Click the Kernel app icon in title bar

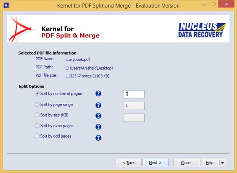point(6,5)
